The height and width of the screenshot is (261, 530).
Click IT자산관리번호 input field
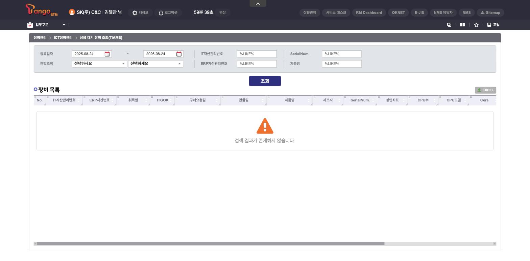tap(257, 54)
